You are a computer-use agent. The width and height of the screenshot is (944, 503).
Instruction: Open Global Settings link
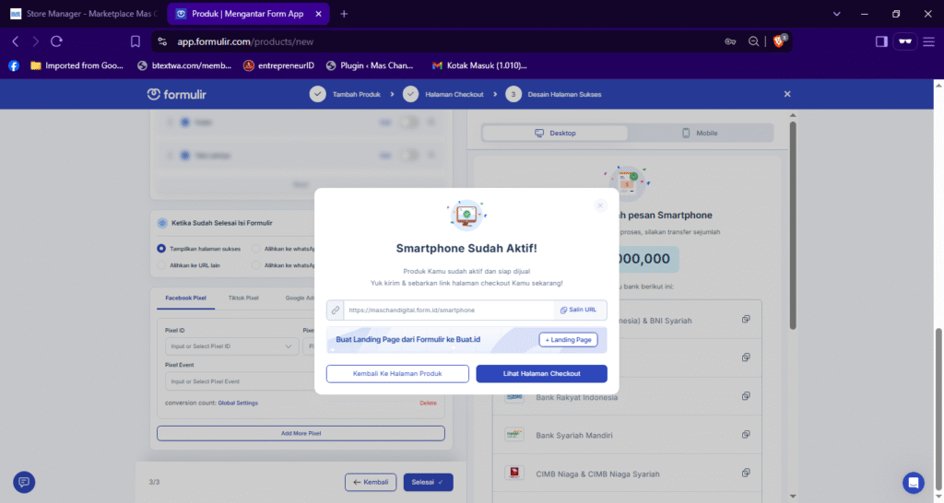[238, 404]
